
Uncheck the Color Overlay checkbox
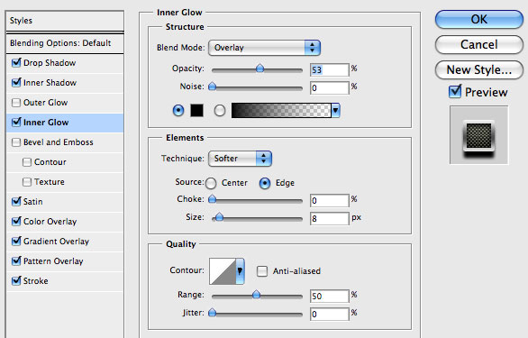16,222
